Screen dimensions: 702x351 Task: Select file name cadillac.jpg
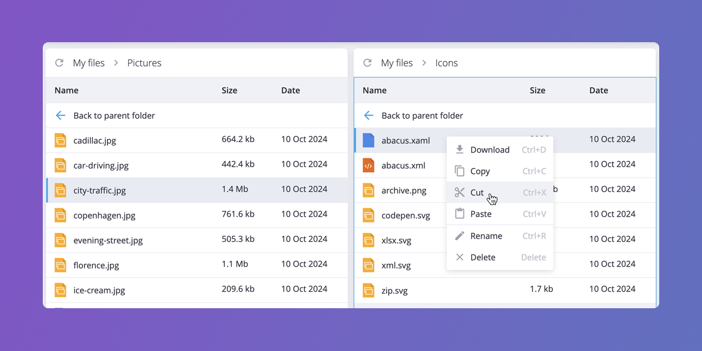95,140
